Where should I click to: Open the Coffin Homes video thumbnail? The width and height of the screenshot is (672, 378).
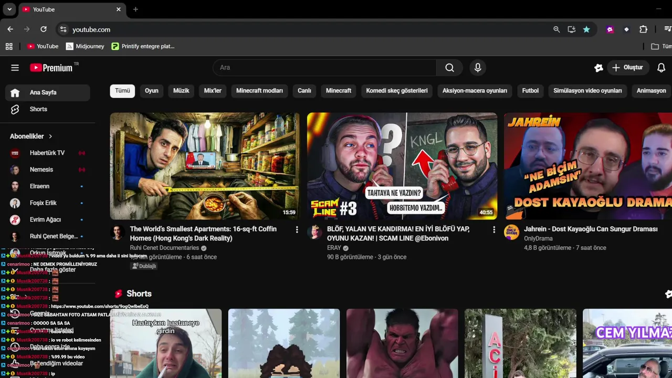tap(205, 166)
